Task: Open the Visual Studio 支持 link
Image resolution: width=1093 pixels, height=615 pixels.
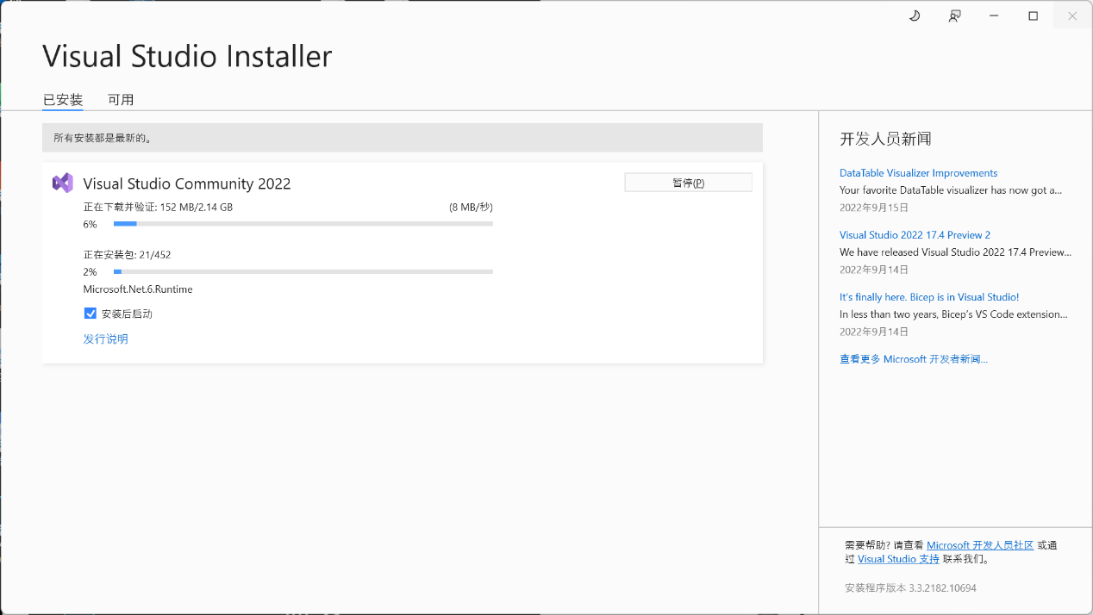Action: click(x=898, y=559)
